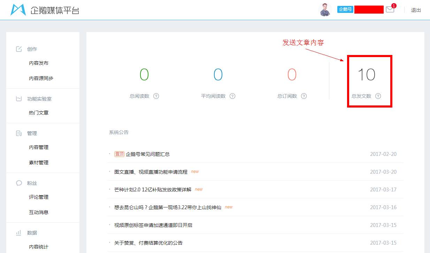Open the envelope message icon with notification badge
Image resolution: width=430 pixels, height=253 pixels.
pos(390,9)
